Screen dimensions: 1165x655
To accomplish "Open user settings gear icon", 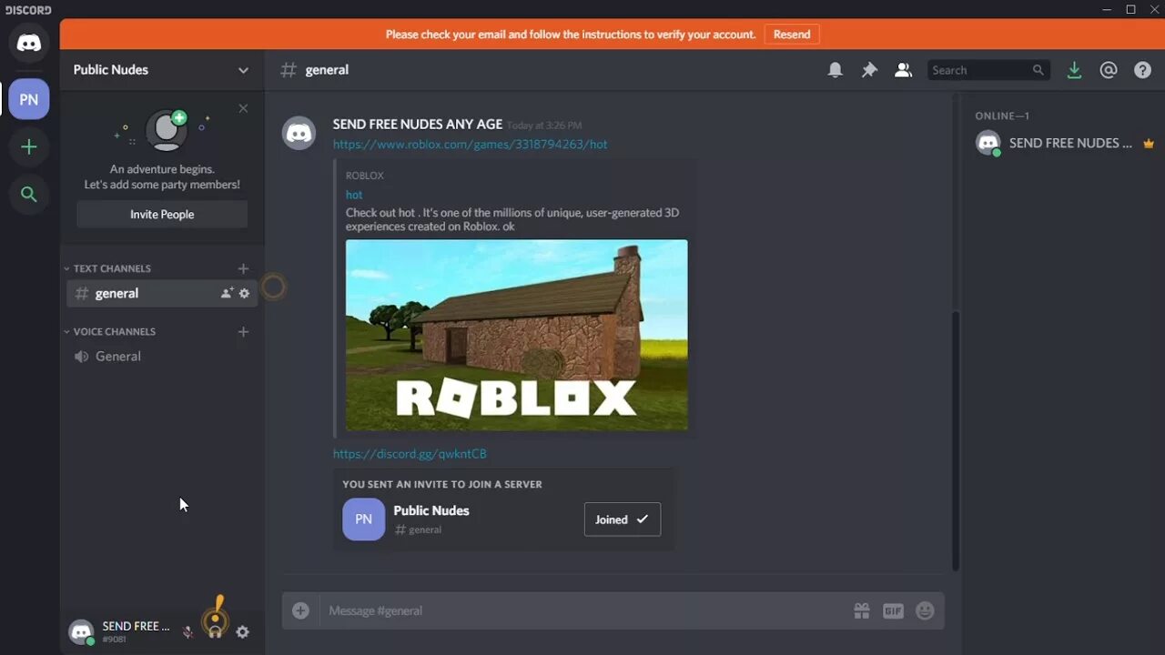I will point(242,631).
